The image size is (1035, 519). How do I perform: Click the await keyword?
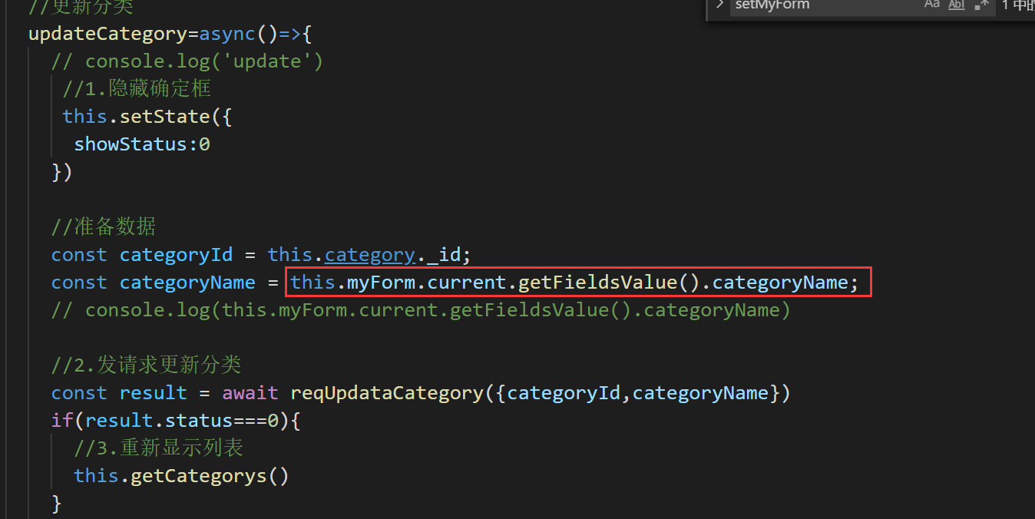[250, 392]
